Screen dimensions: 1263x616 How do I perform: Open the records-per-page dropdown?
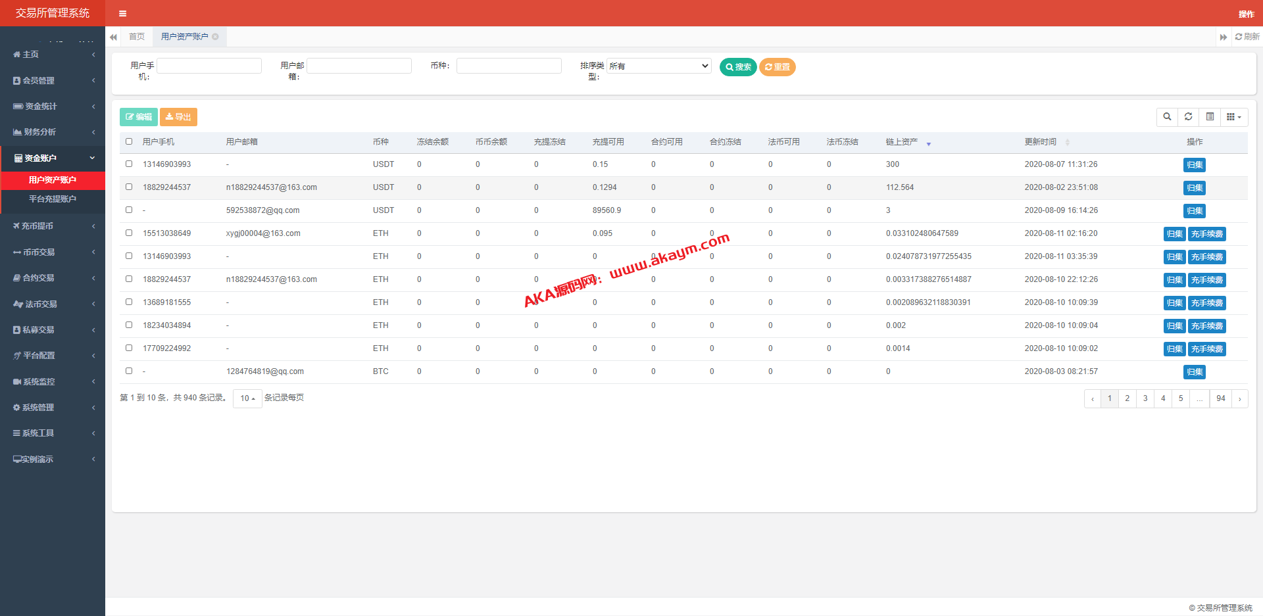[x=247, y=398]
